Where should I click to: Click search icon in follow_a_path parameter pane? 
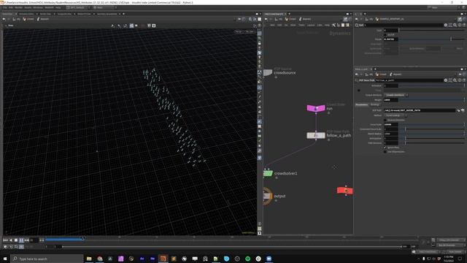click(x=455, y=80)
